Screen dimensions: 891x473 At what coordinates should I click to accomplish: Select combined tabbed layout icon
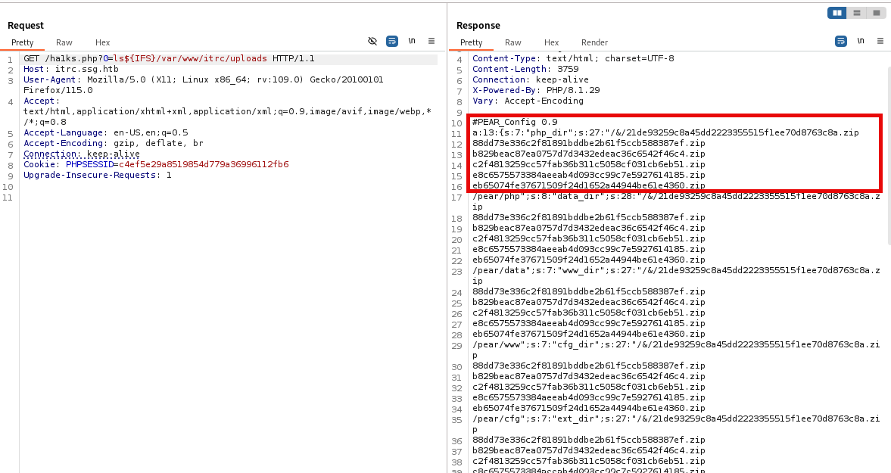[x=876, y=13]
